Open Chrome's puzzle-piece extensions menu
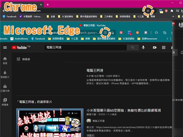The height and width of the screenshot is (137, 183). point(172,11)
